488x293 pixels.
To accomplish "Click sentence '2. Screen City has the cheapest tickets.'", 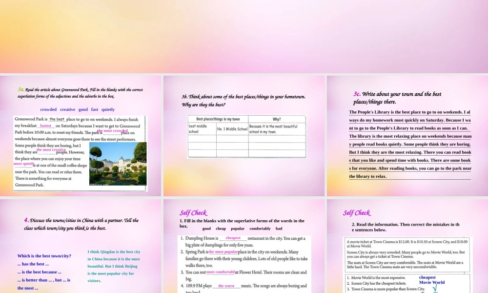I will point(377,283).
